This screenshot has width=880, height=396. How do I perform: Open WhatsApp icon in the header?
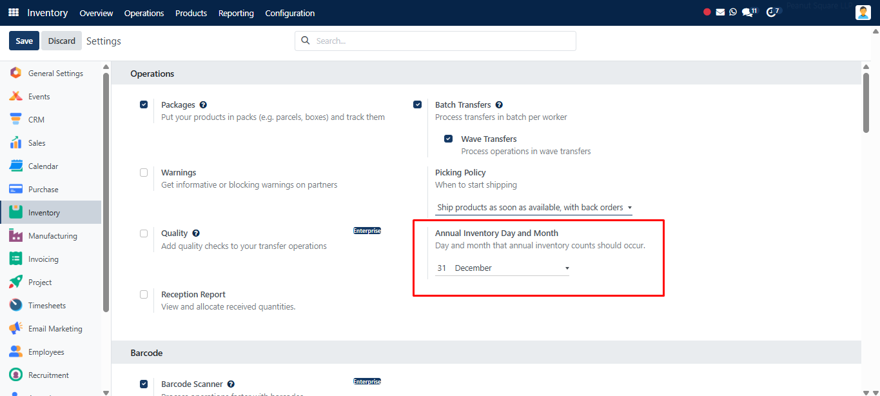click(733, 12)
